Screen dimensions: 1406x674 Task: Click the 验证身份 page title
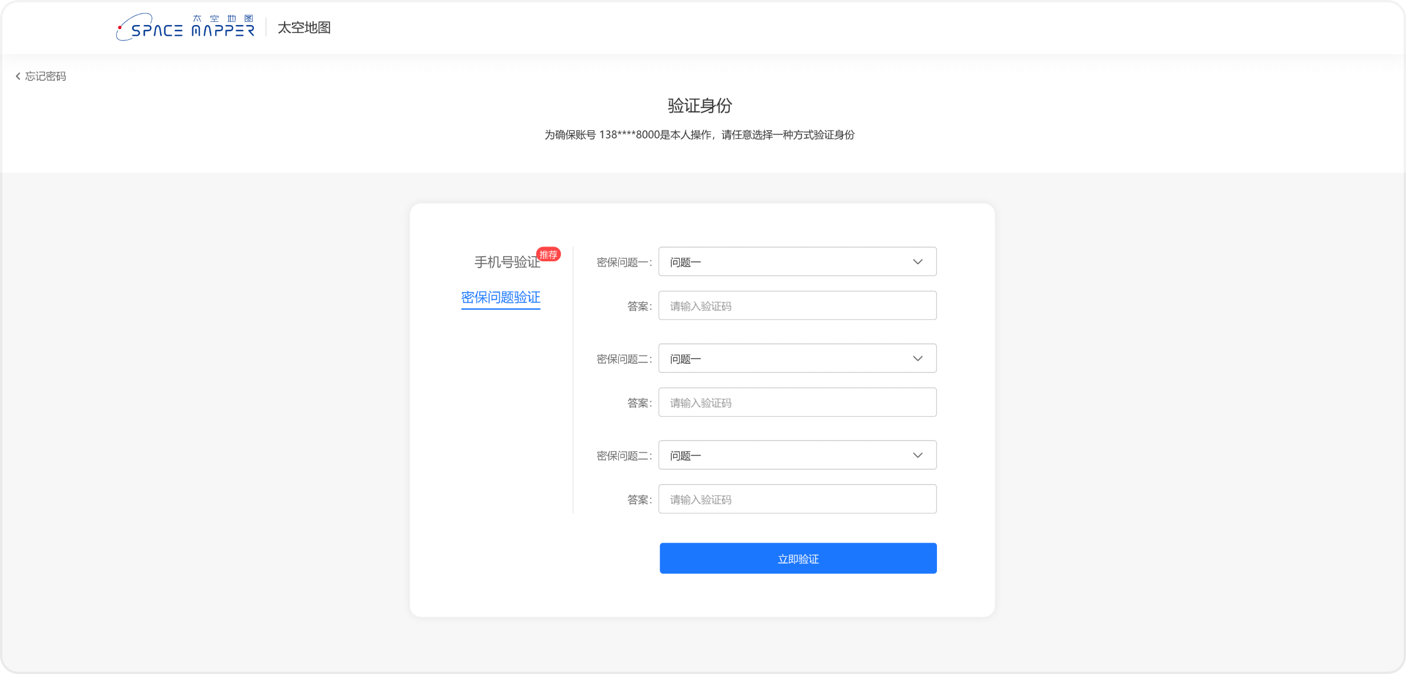pos(699,106)
